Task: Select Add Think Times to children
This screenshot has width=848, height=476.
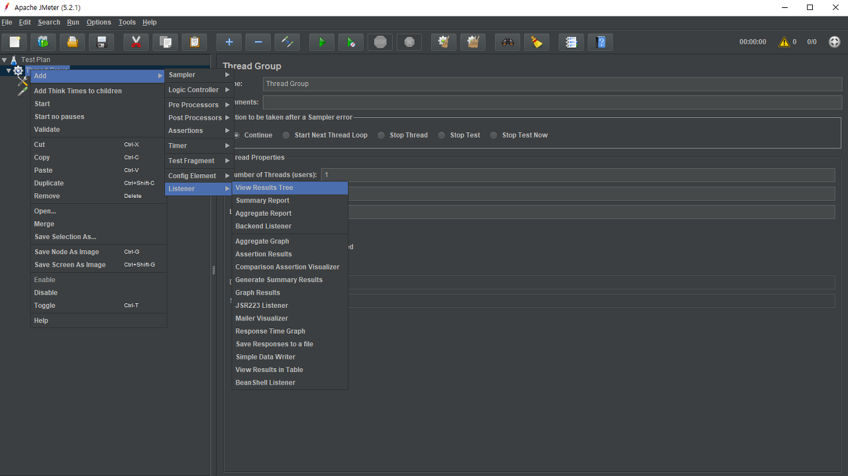Action: coord(97,91)
